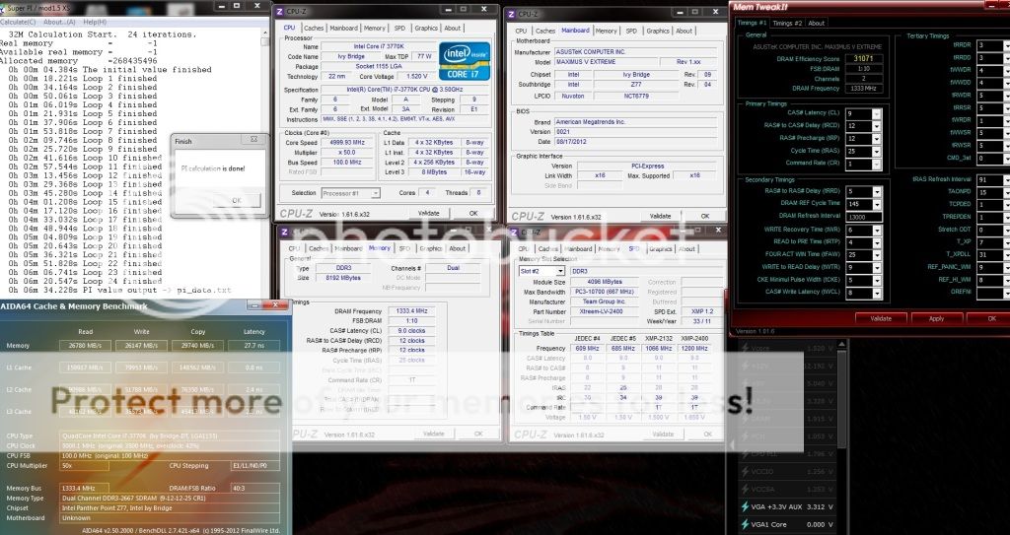Expand the DRAM REF Cycle Time dropdown
The width and height of the screenshot is (1010, 535).
(878, 203)
